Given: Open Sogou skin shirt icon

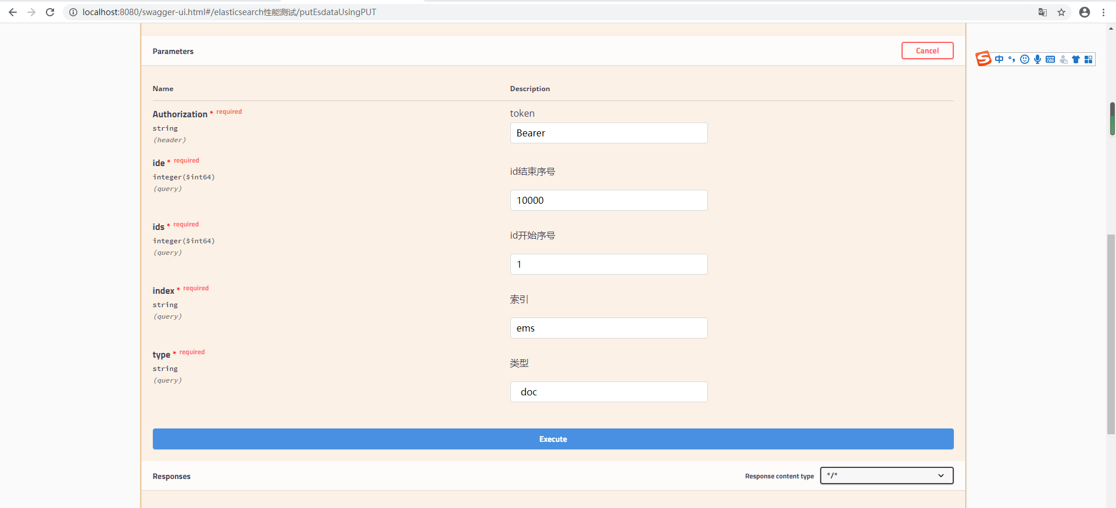Looking at the screenshot, I should pos(1076,59).
